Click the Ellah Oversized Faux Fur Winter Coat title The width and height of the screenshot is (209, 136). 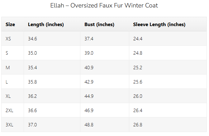click(x=104, y=6)
